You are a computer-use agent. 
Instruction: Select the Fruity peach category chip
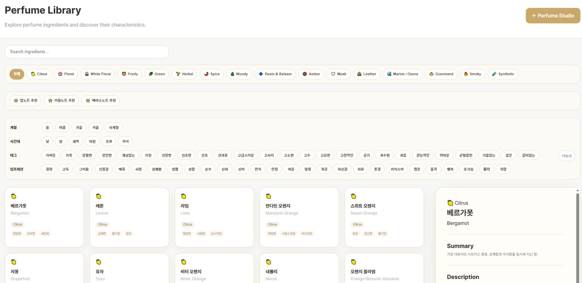coord(129,74)
